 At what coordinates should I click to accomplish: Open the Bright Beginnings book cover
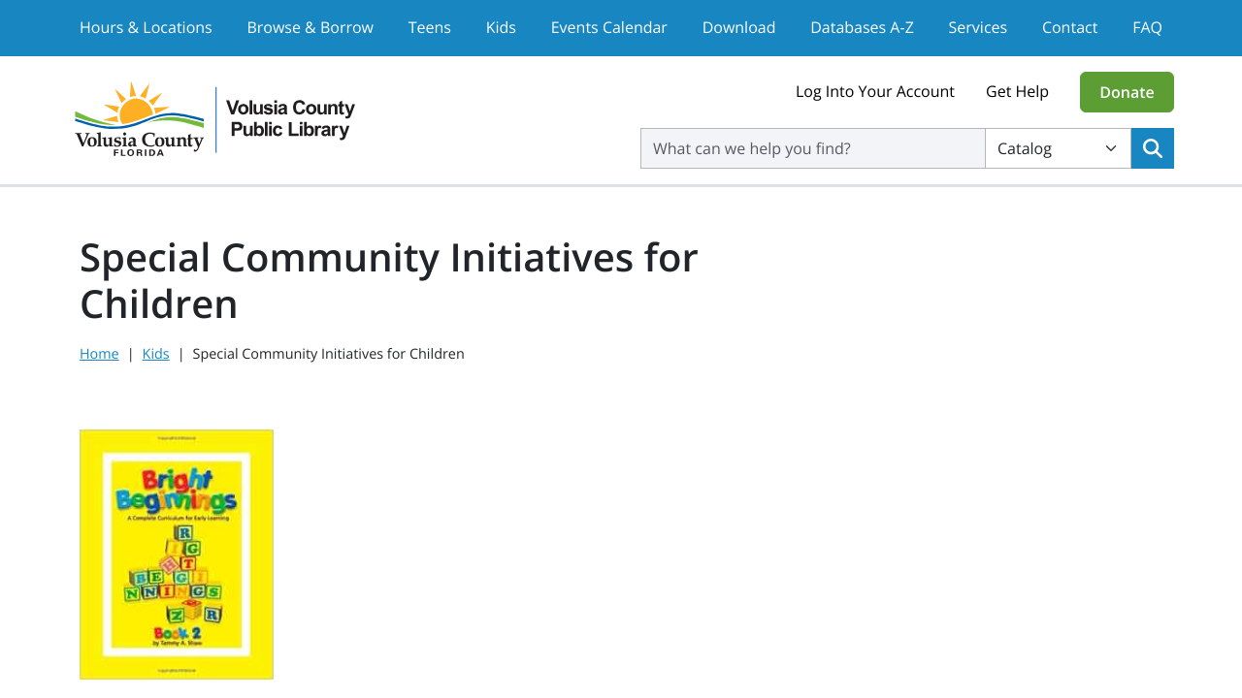click(176, 554)
